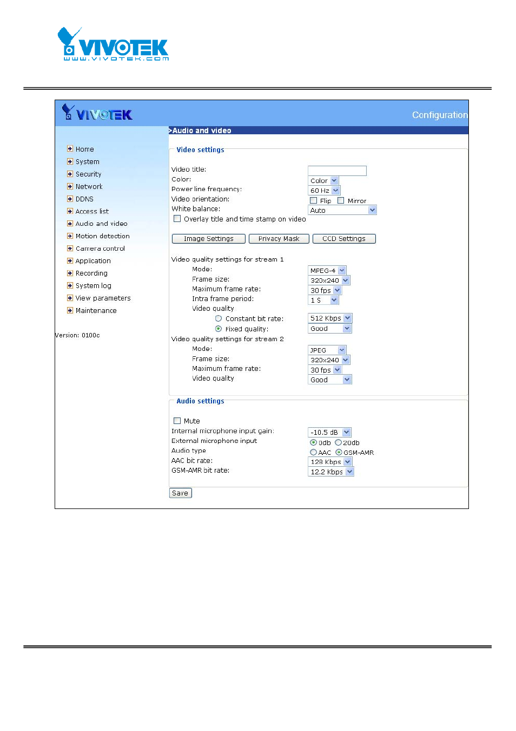Open the Network settings page
Viewport: 516px width, 731px height.
point(89,186)
